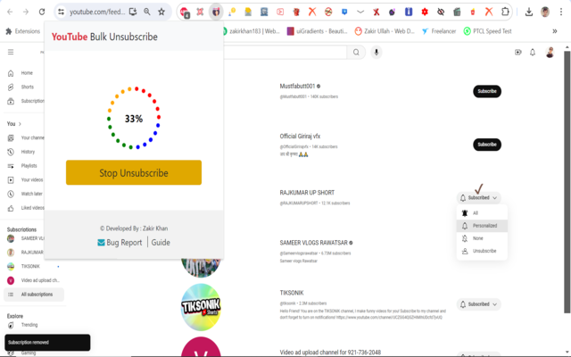571x357 pixels.
Task: Open the Extensions puzzle icon in toolbar
Action: point(505,12)
